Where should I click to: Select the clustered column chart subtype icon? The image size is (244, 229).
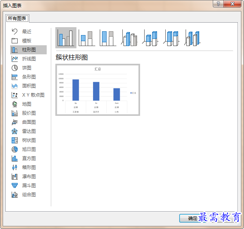coord(66,38)
